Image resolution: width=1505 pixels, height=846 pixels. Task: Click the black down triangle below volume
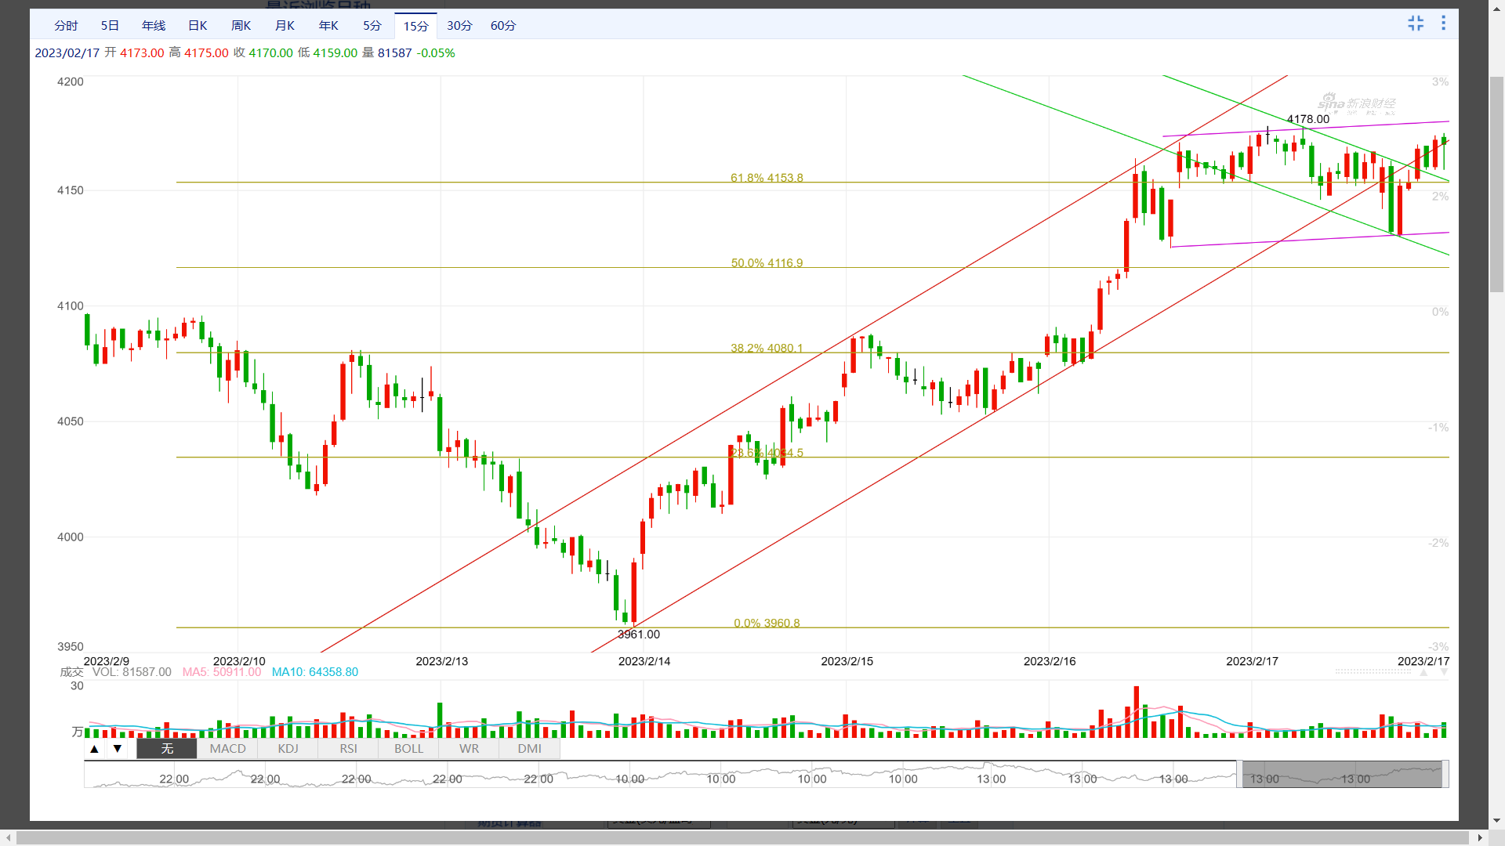pos(118,749)
